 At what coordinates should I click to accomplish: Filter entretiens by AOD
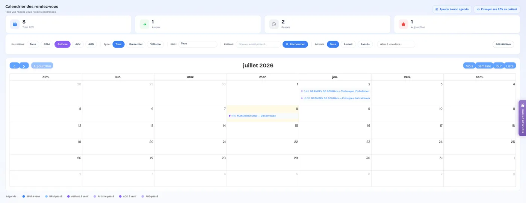[91, 44]
